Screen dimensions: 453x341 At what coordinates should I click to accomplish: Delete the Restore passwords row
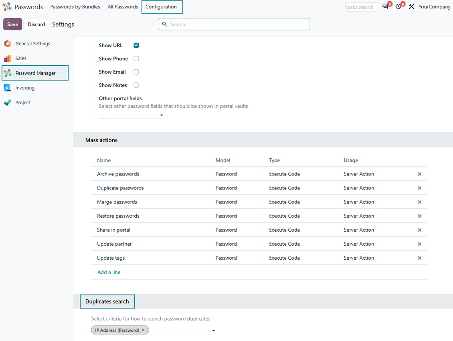click(x=419, y=216)
